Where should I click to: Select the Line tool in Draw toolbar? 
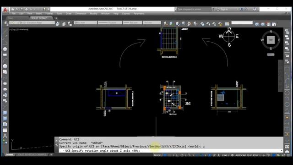click(5, 32)
